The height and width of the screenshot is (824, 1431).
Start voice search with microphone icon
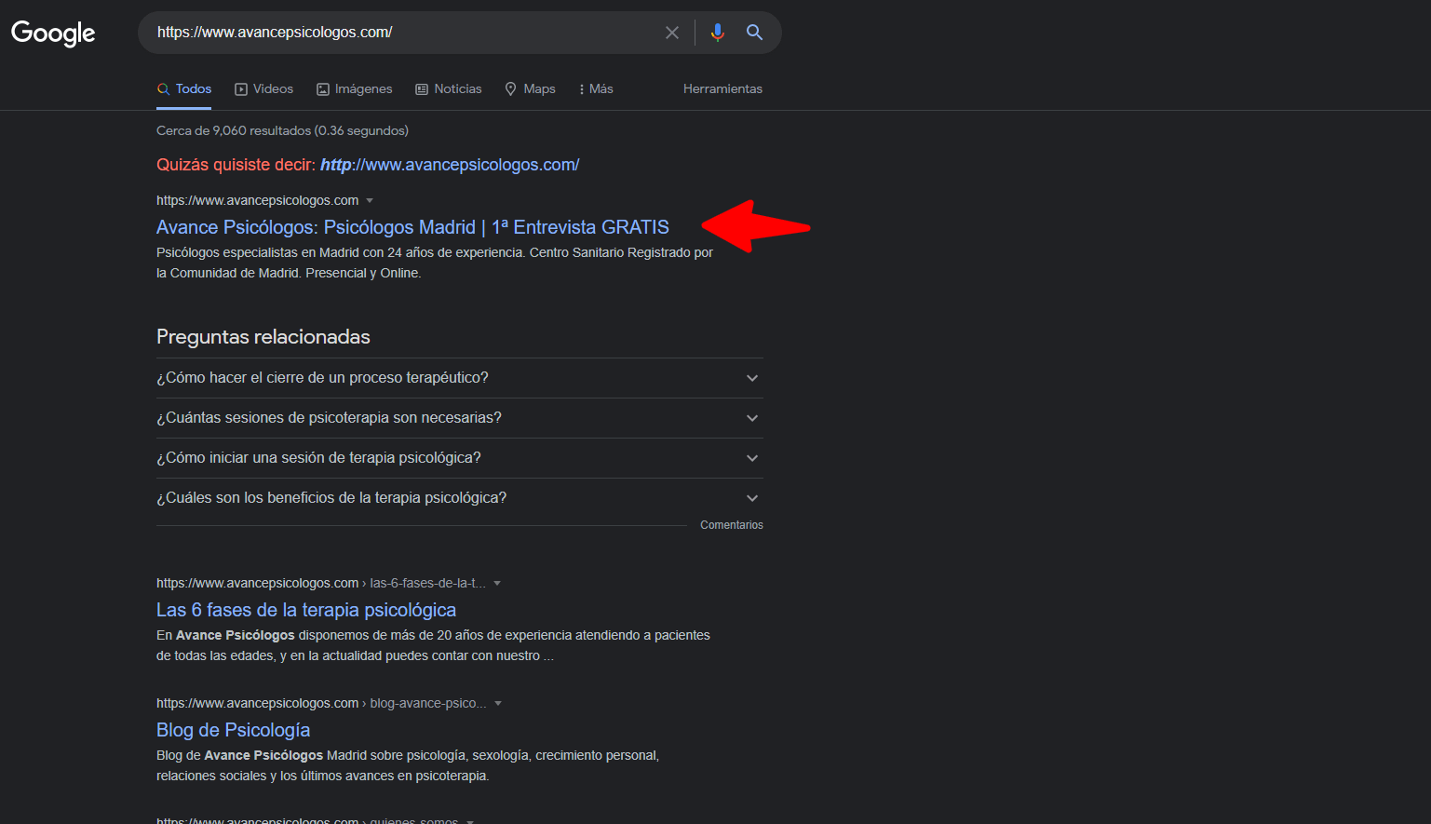pos(717,33)
